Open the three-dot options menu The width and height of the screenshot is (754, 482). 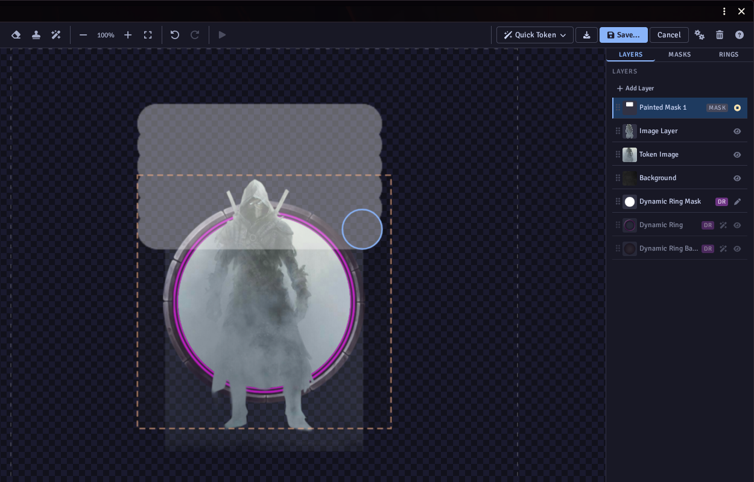pos(724,11)
